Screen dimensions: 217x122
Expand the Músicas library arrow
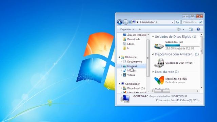pos(121,70)
